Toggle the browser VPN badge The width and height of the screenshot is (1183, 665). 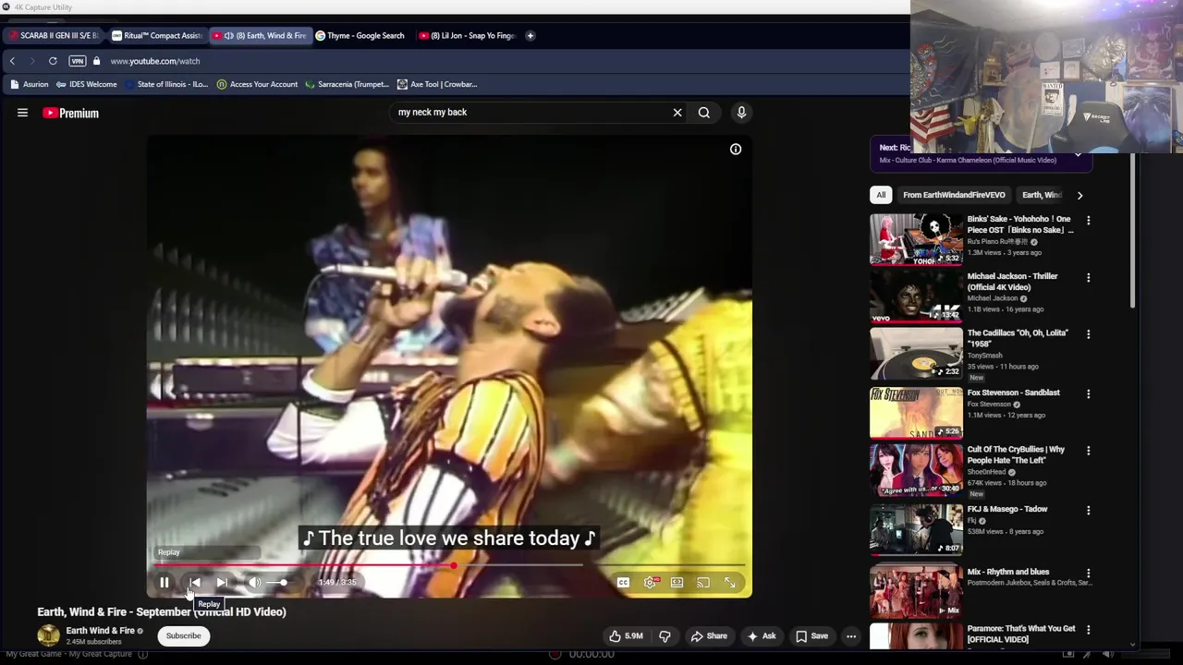tap(78, 61)
